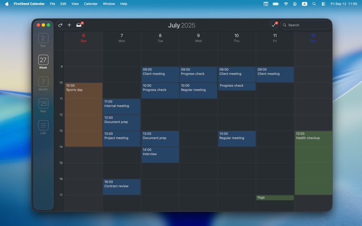
Task: Open the inbox tray with badge
Action: [x=79, y=25]
